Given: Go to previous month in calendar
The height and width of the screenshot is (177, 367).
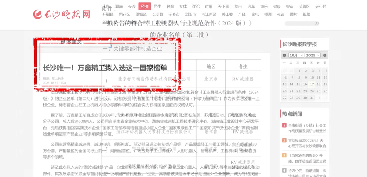Looking at the screenshot, I should pyautogui.click(x=284, y=55).
